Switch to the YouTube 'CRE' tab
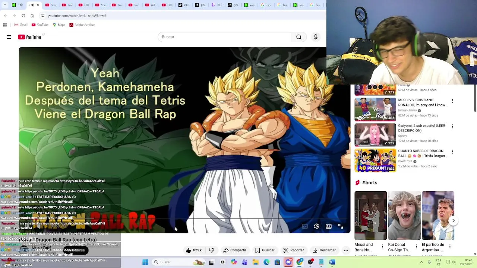The image size is (477, 268). pos(84,5)
